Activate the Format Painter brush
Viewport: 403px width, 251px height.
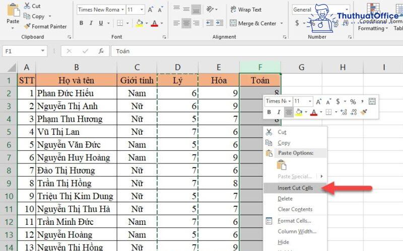point(45,27)
